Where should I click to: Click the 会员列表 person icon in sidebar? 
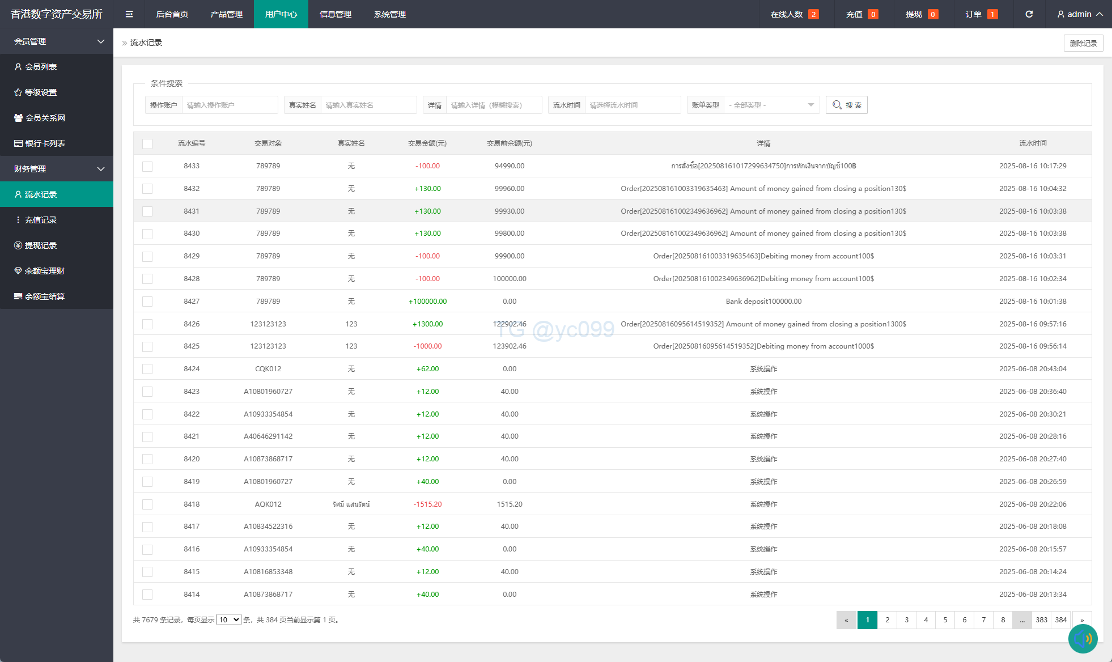click(18, 67)
